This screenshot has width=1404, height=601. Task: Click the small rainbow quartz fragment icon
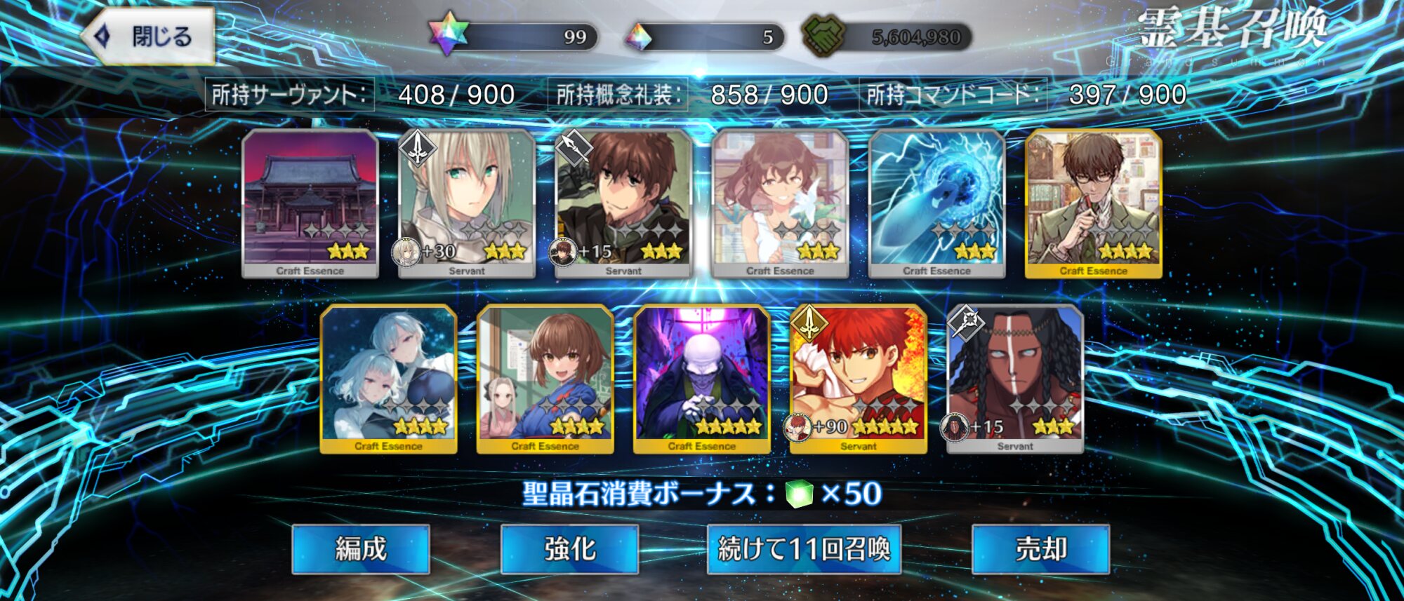638,37
